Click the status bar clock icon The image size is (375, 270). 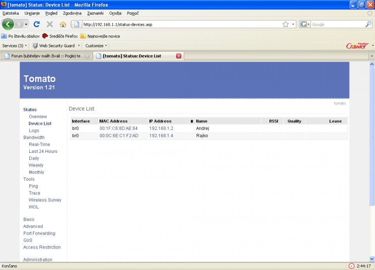[351, 266]
